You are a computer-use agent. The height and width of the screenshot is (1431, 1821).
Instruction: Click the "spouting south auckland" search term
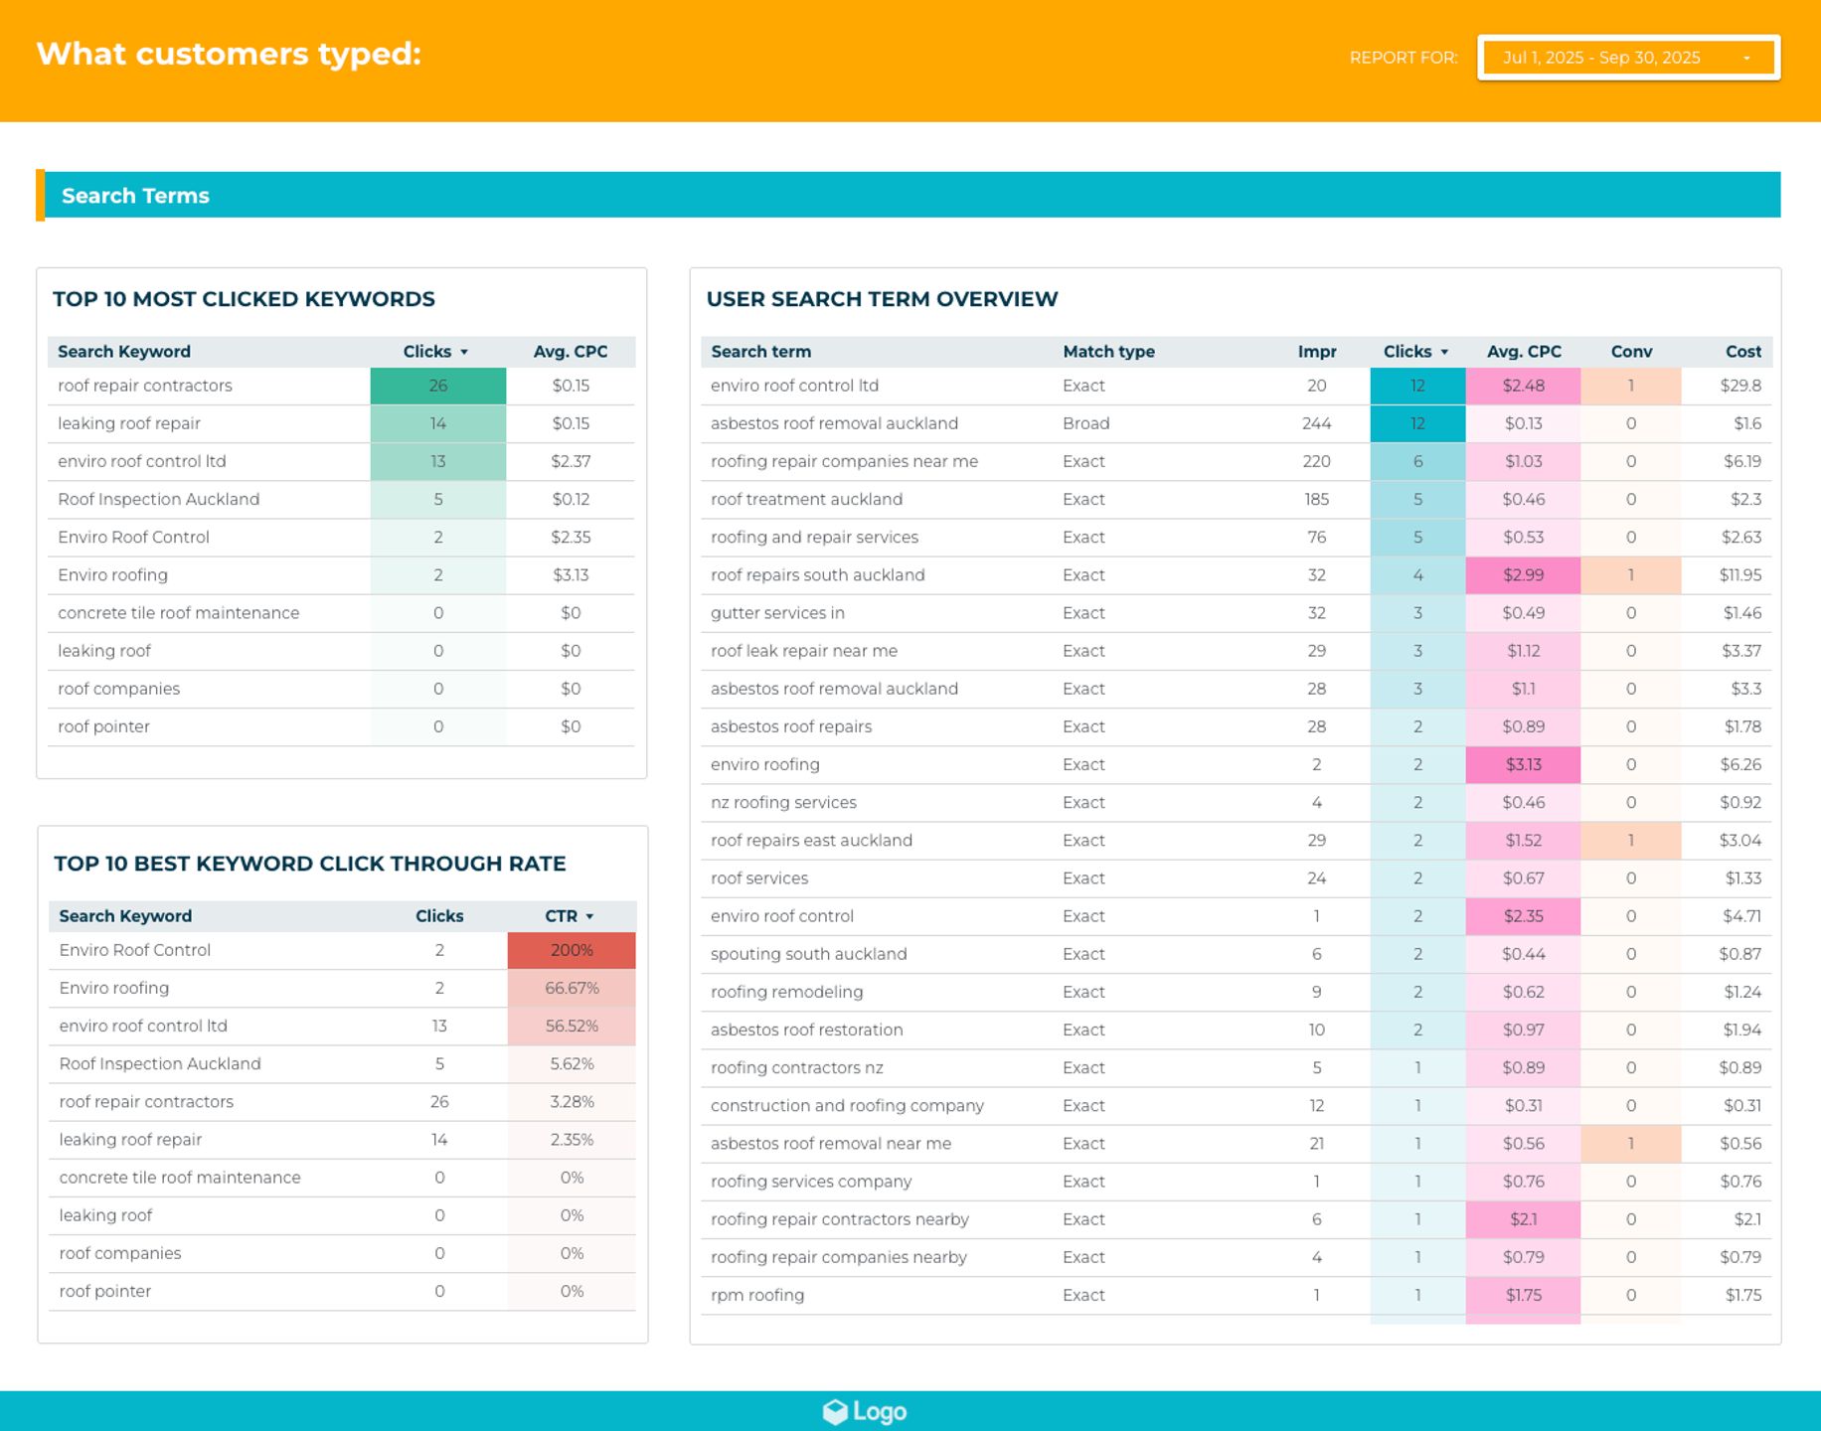(x=808, y=954)
